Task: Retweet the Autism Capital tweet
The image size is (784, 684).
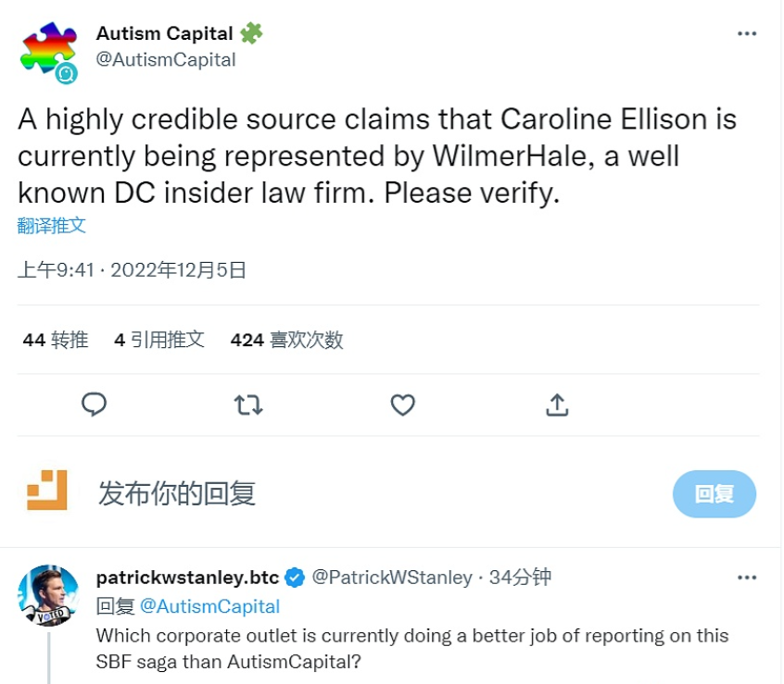Action: click(x=248, y=404)
